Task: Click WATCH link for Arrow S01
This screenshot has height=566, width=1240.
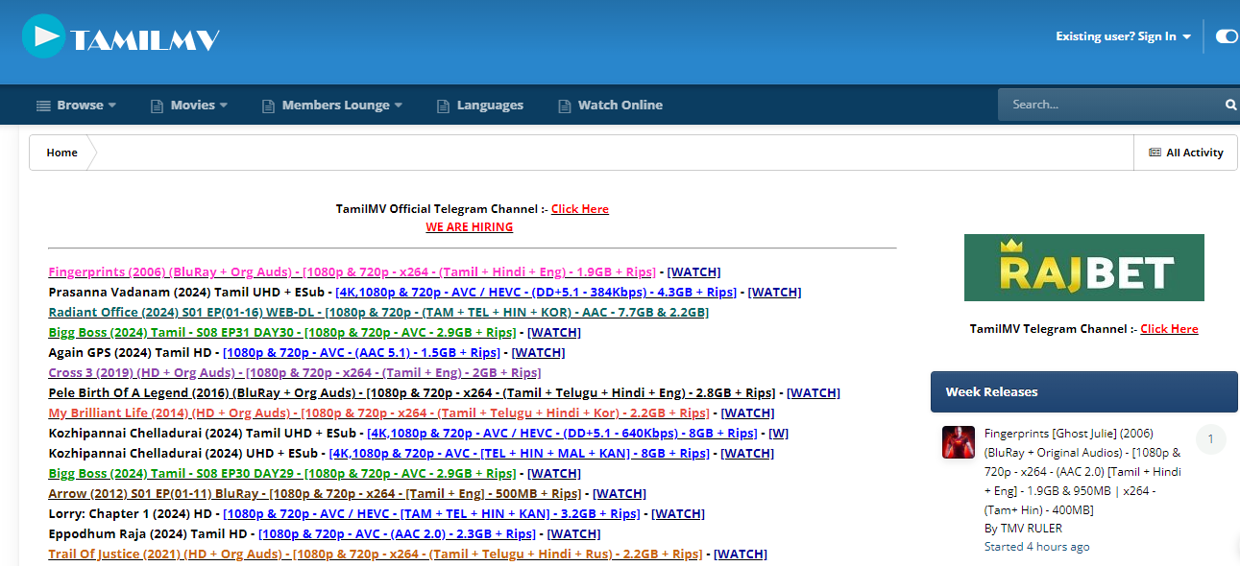Action: [620, 494]
